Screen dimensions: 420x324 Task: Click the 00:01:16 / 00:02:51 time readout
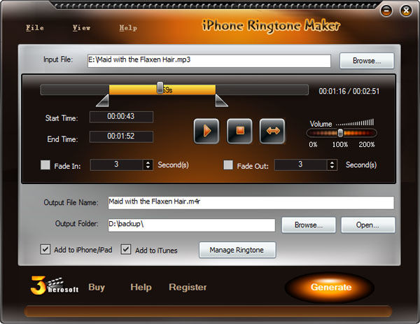(x=349, y=91)
